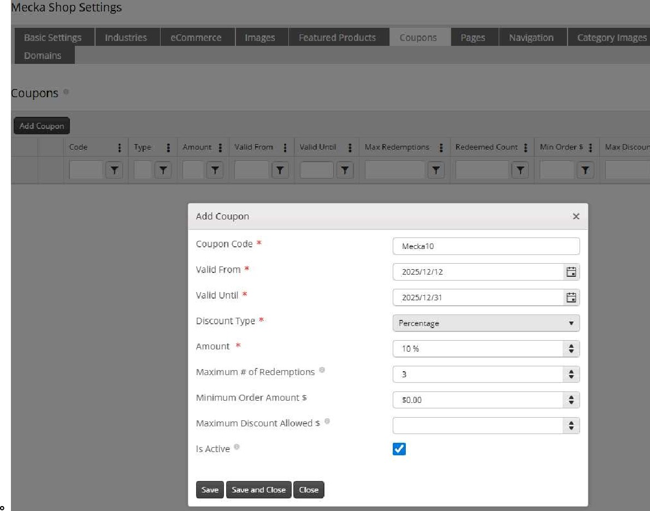Click the Save button
The image size is (650, 511).
(210, 490)
